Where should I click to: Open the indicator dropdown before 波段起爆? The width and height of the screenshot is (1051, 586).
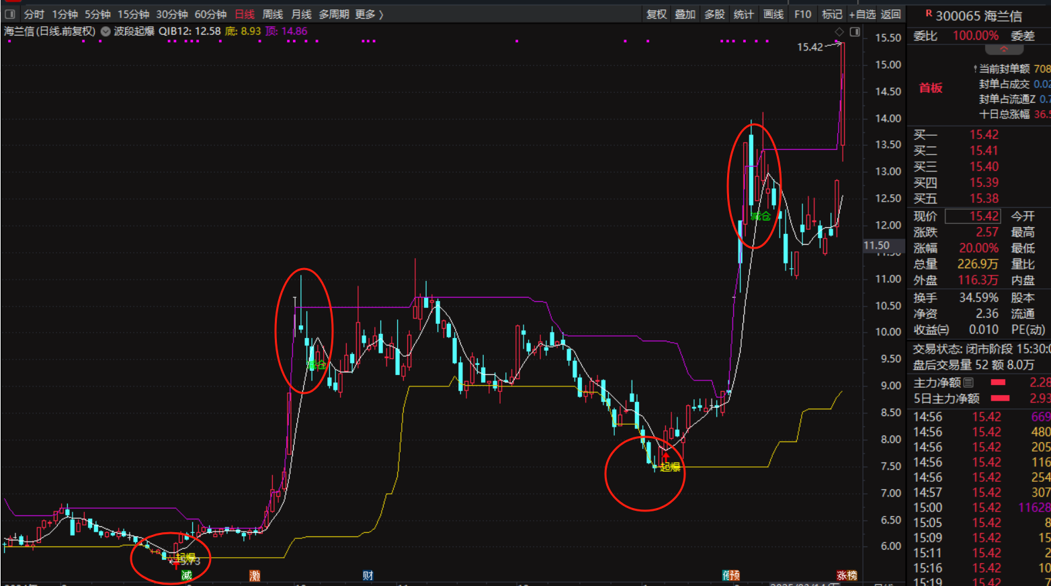coord(106,31)
